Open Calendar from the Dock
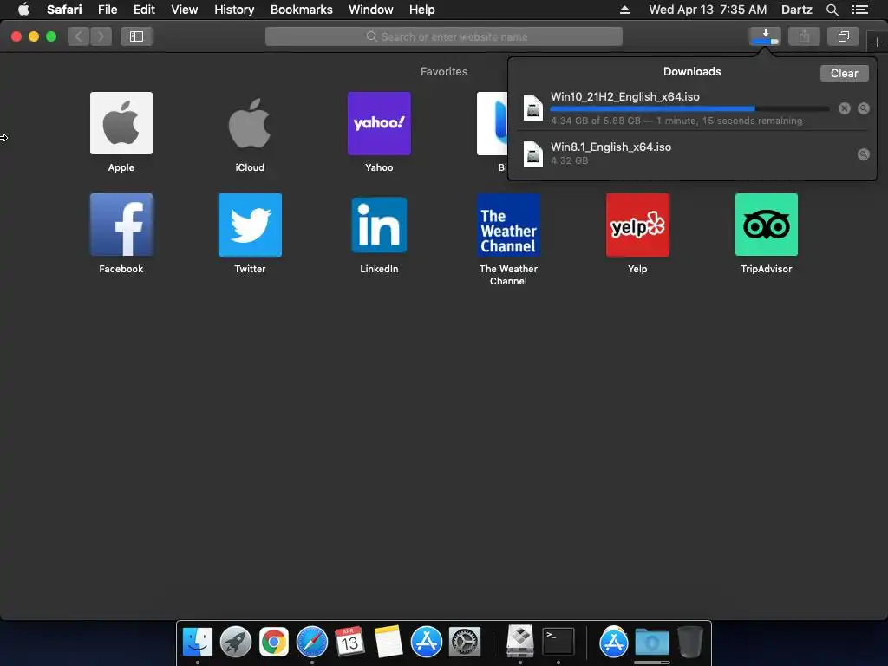This screenshot has width=888, height=666. pyautogui.click(x=349, y=642)
